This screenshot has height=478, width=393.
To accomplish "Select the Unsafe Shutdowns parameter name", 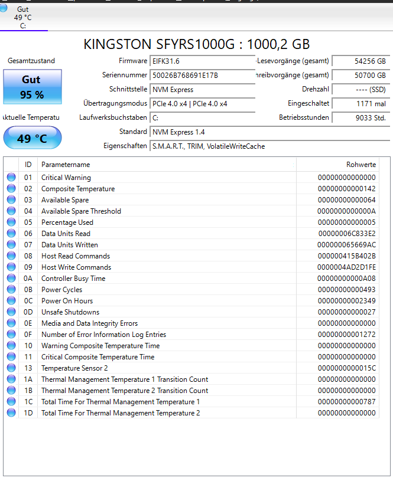I will (x=70, y=312).
